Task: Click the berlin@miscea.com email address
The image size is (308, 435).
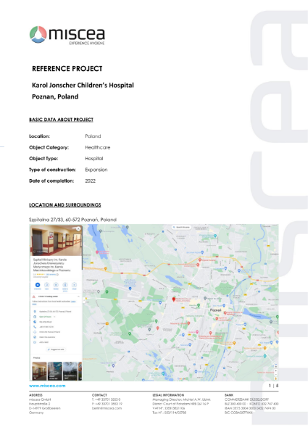Action: pyautogui.click(x=107, y=408)
